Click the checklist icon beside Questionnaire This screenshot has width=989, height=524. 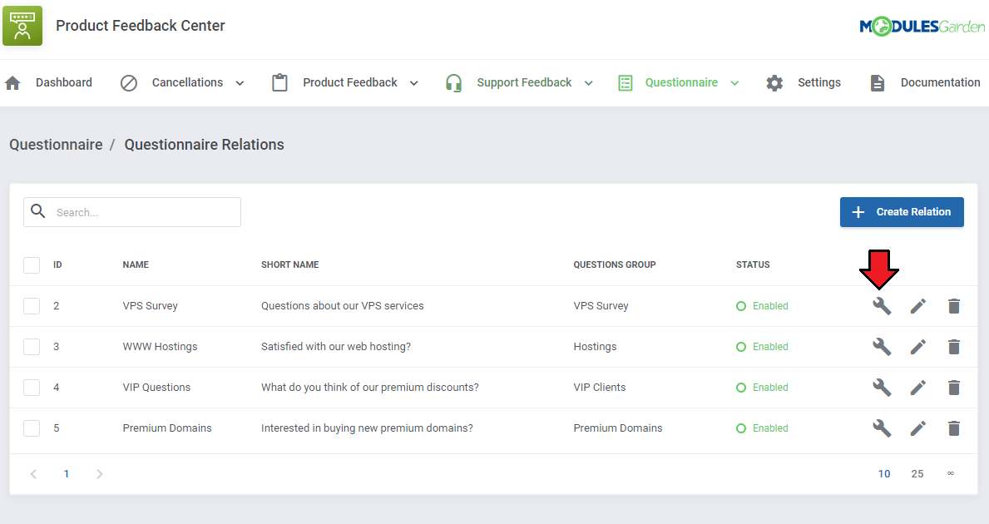[x=625, y=82]
